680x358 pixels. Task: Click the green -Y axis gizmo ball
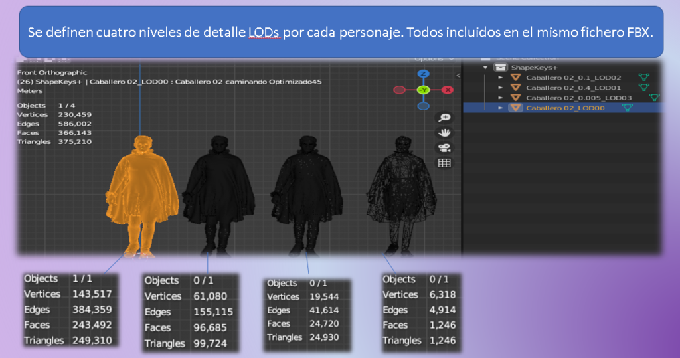click(x=423, y=90)
